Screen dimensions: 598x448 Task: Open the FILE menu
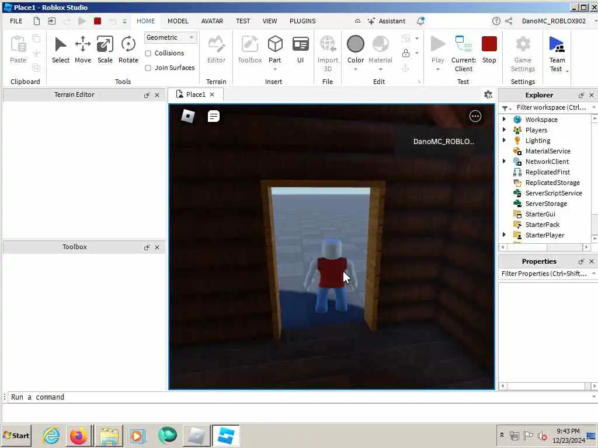coord(16,21)
